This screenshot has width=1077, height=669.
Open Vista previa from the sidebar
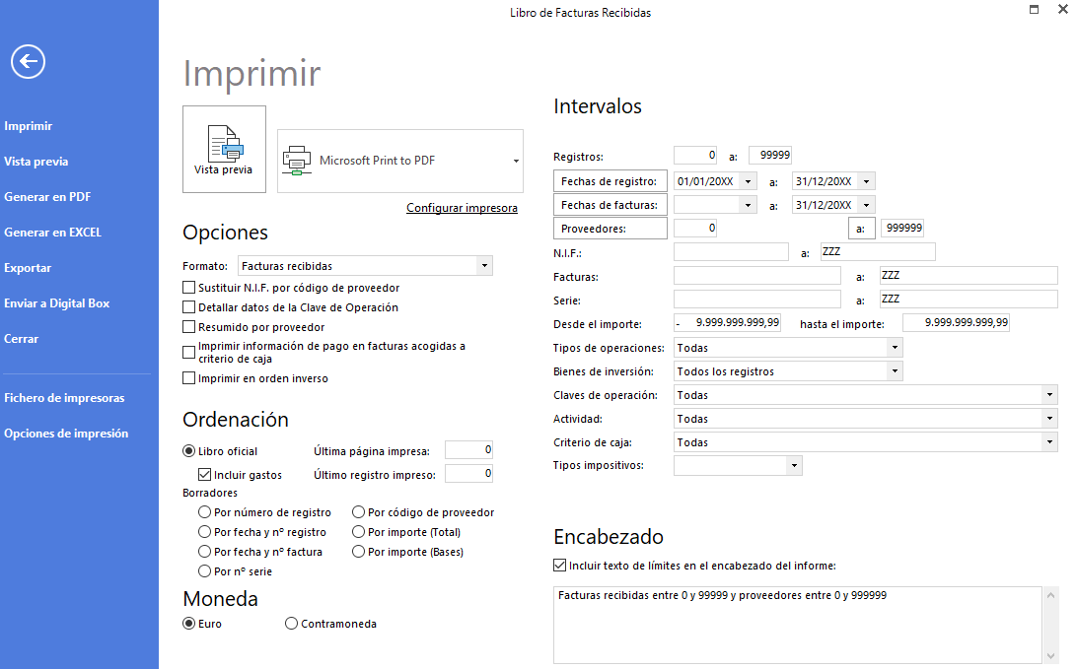coord(36,162)
